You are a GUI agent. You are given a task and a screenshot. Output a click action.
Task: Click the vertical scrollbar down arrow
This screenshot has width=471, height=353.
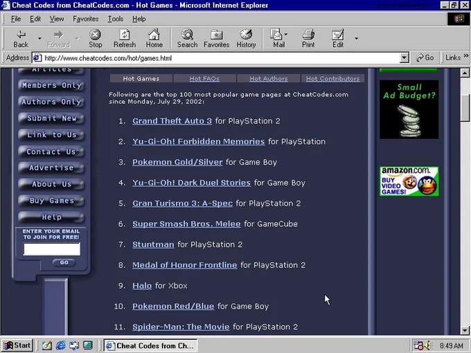click(x=465, y=330)
